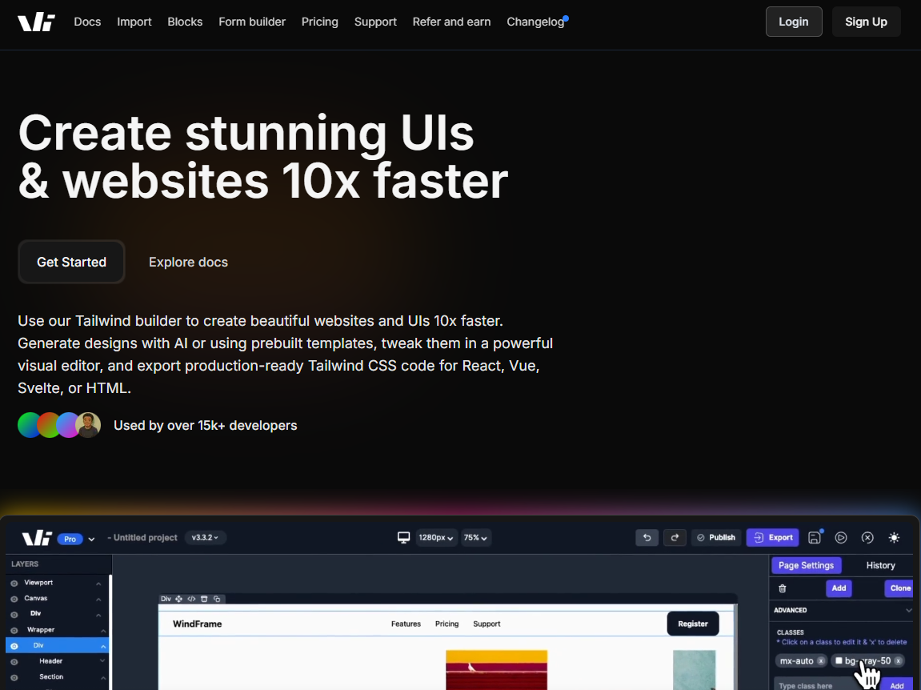Click the redo arrow in editor toolbar
Viewport: 921px width, 690px height.
675,537
